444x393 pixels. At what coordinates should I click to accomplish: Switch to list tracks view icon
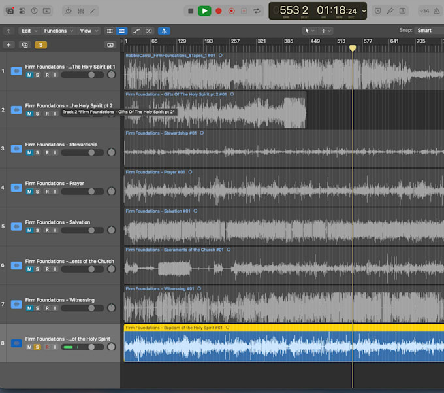pyautogui.click(x=121, y=31)
